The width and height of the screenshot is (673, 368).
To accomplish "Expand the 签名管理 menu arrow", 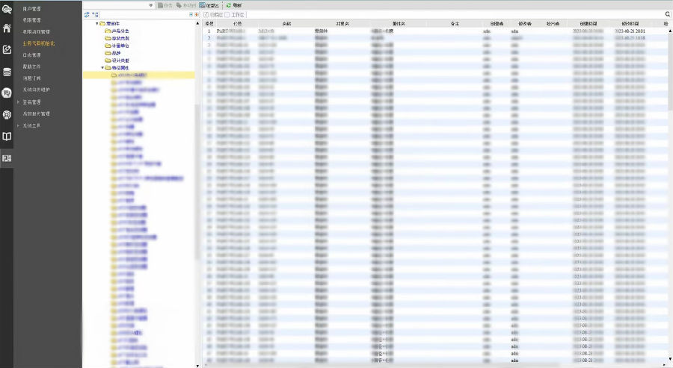I will tap(18, 102).
